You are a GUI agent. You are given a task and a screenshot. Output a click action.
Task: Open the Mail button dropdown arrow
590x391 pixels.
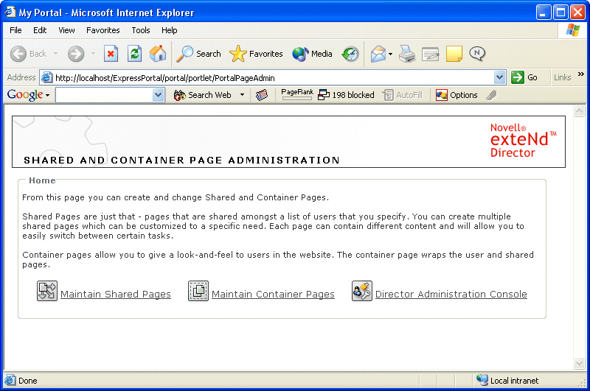391,54
